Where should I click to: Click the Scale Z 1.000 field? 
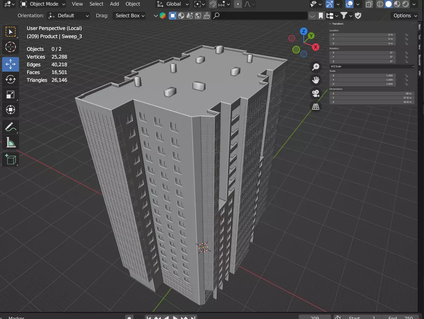click(x=363, y=84)
